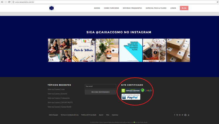Open recent topic Vem na Cosmo | Goma Ateliê

point(59,107)
